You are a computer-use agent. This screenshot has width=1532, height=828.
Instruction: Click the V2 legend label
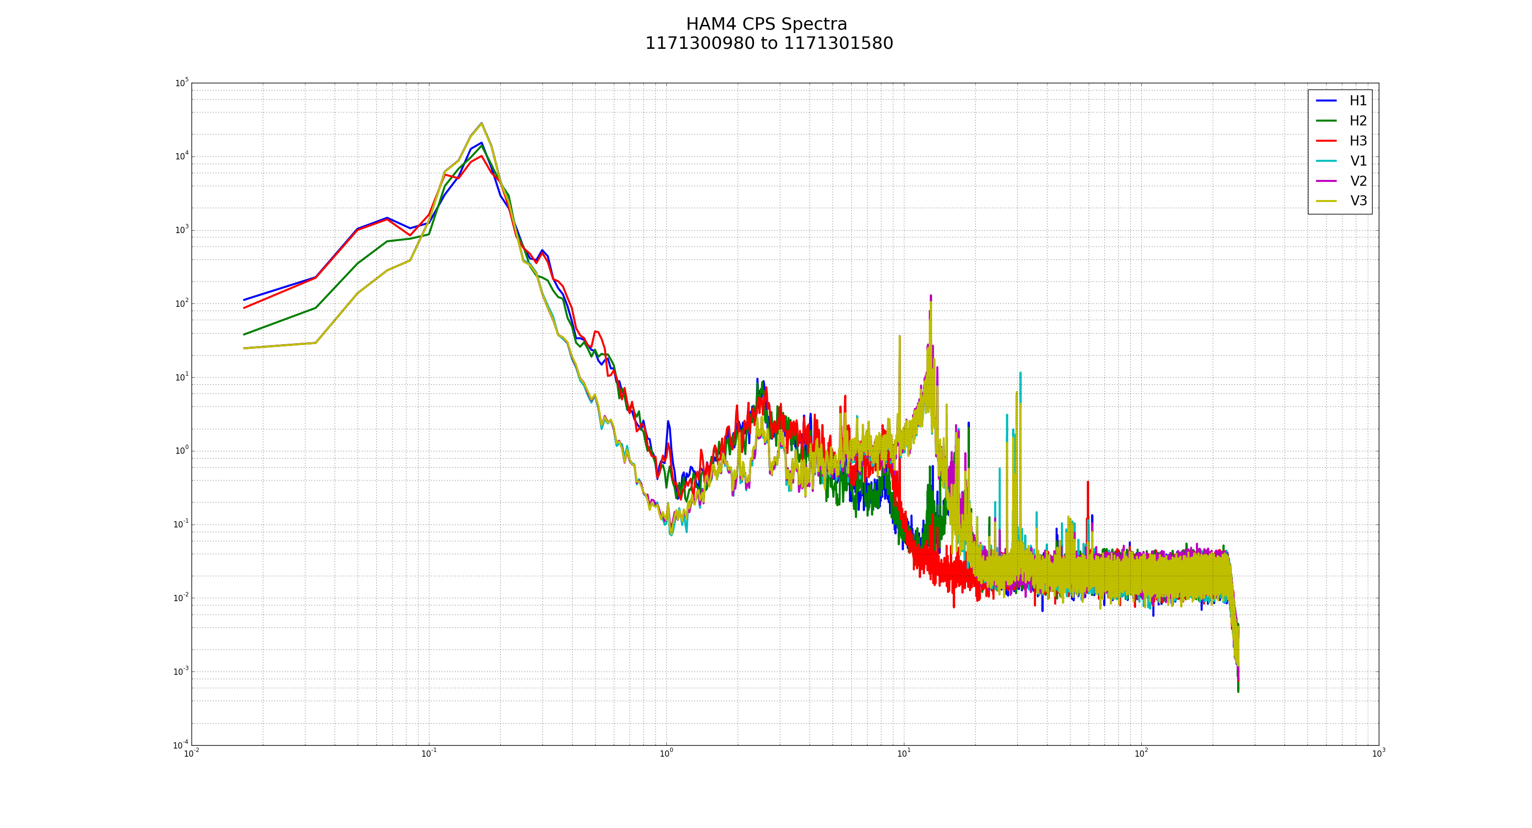[1358, 181]
